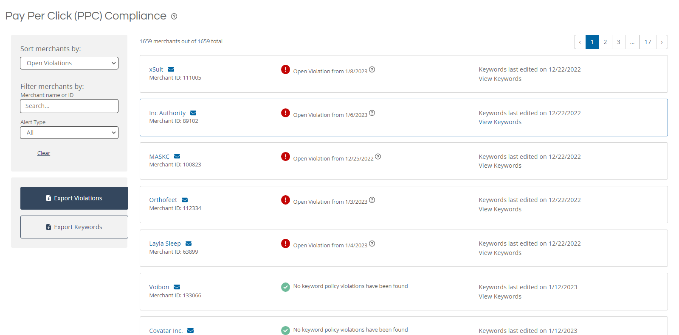Click Voibon 'Keywords last edited on 1/12/2023'

(528, 287)
